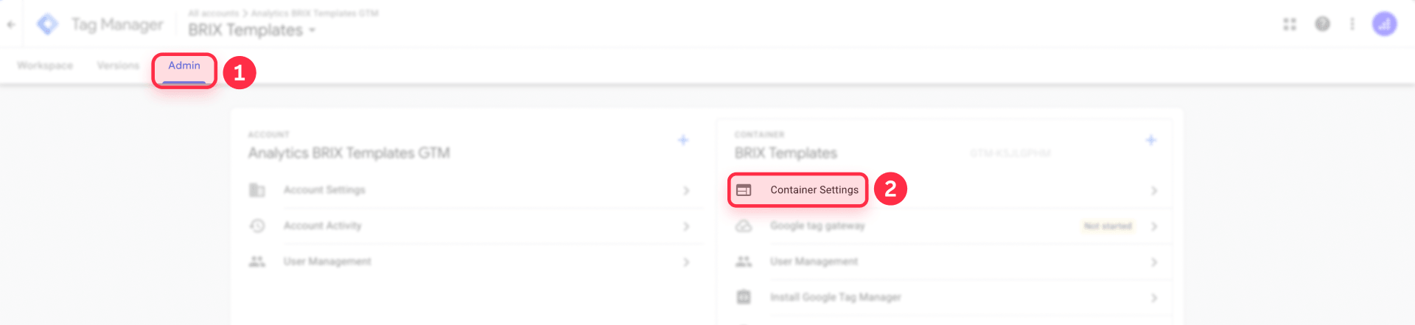
Task: Click the Not started status badge
Action: (x=1108, y=226)
